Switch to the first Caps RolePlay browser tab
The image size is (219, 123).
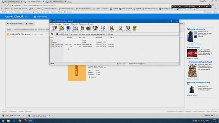click(x=12, y=2)
